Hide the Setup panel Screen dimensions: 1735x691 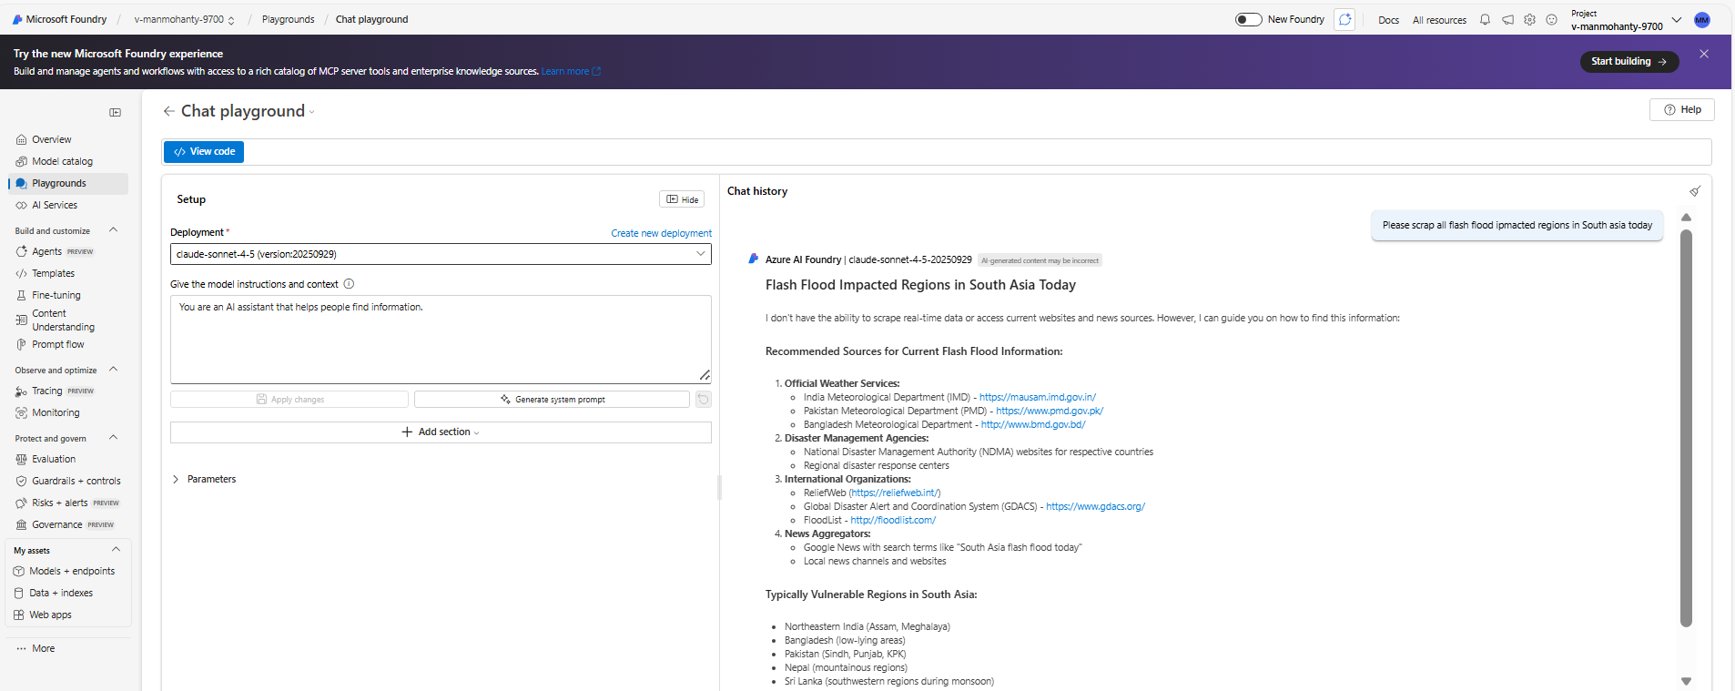(682, 199)
